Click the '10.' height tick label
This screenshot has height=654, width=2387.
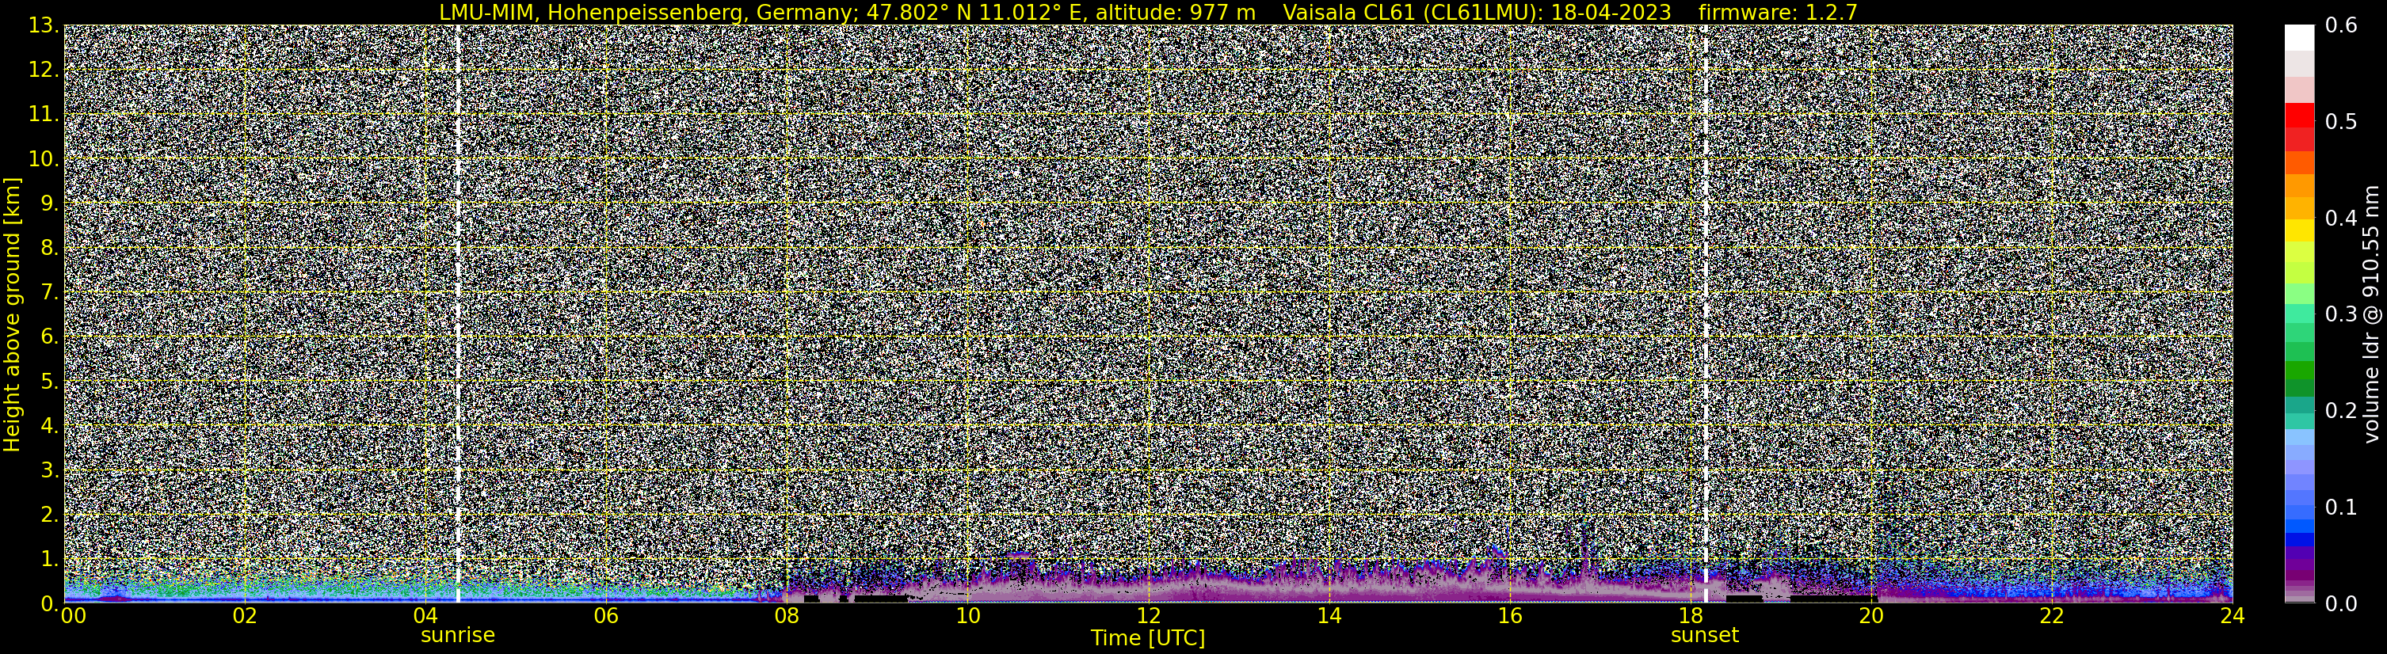click(44, 159)
